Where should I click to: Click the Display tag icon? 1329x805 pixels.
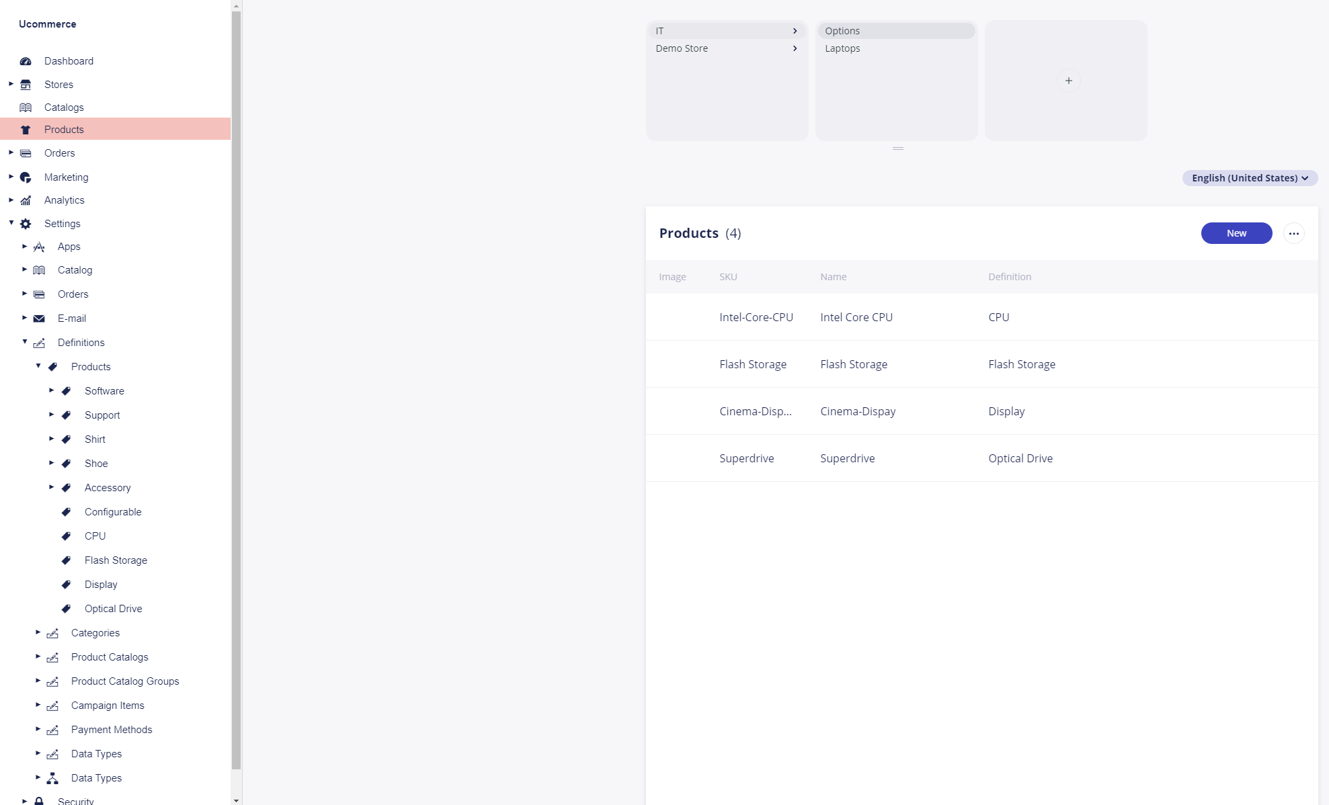(x=66, y=585)
